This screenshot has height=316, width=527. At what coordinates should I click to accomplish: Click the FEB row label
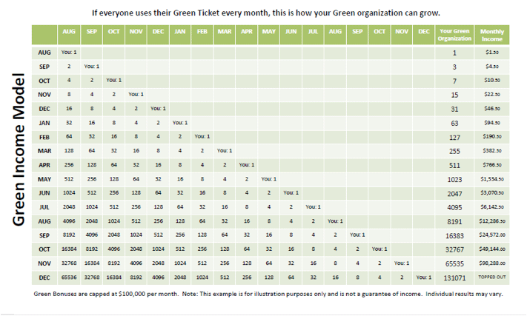(x=44, y=137)
